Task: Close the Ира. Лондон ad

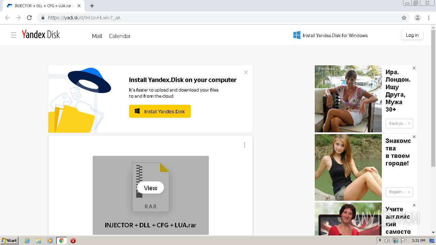Action: point(414,68)
